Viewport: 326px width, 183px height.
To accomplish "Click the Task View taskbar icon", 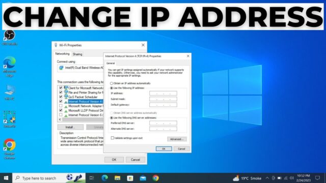I will [92, 178].
